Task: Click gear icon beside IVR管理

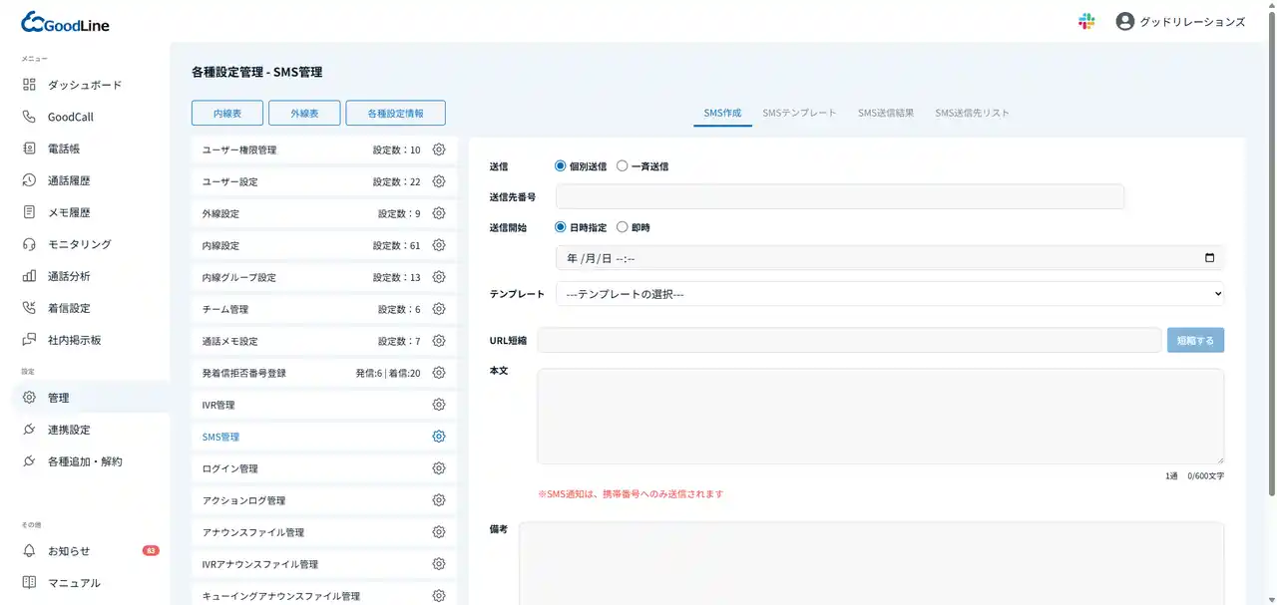Action: (x=438, y=405)
